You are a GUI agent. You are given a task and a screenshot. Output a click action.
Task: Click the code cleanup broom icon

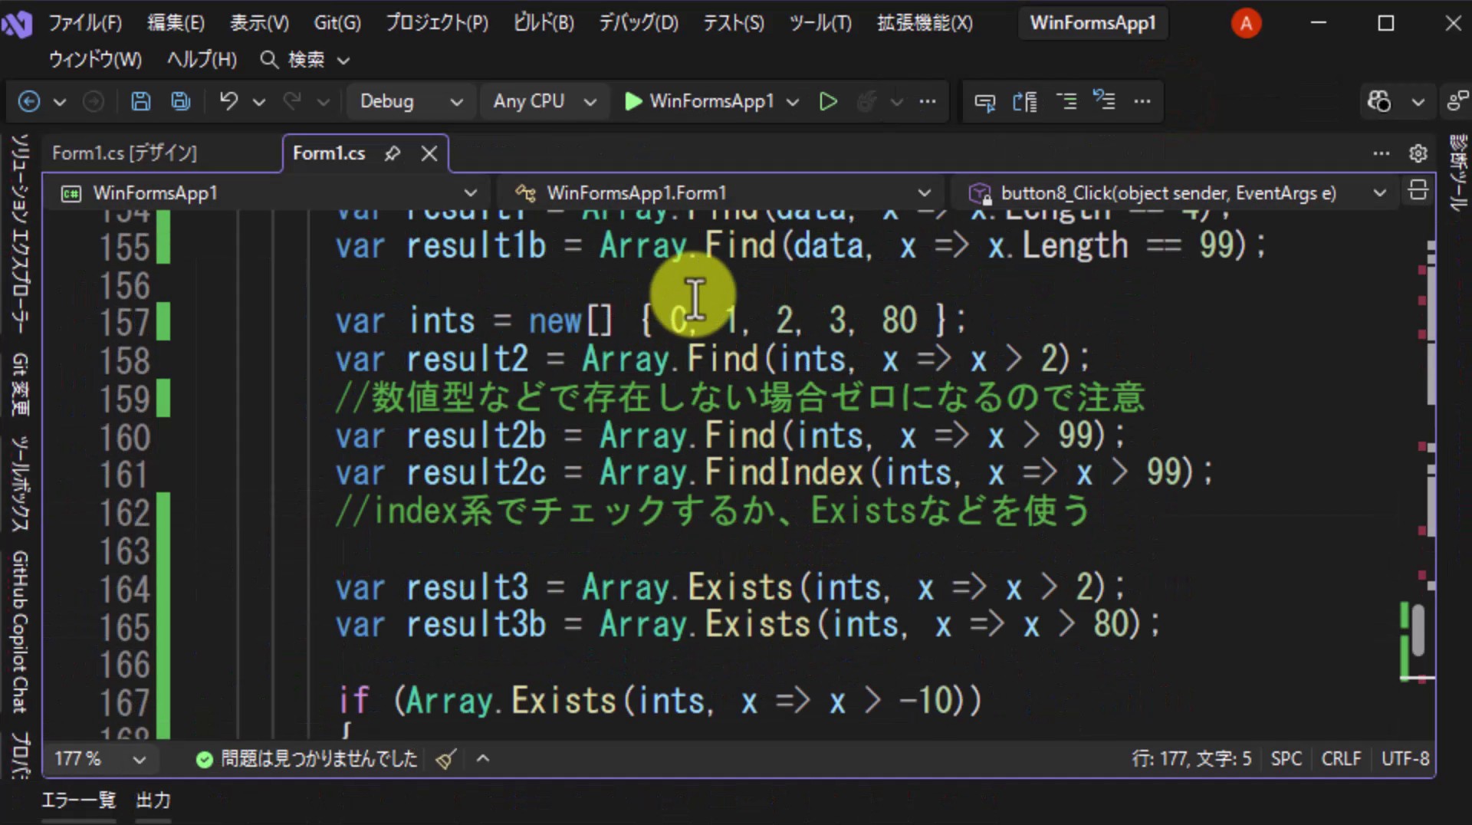446,759
